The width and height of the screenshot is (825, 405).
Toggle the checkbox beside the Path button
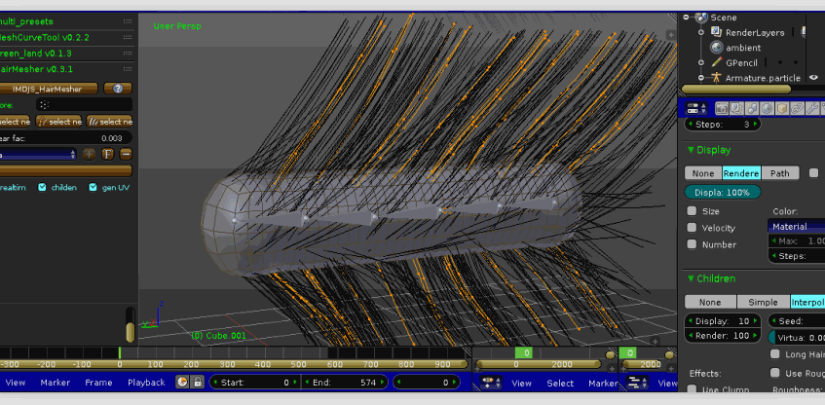(813, 172)
